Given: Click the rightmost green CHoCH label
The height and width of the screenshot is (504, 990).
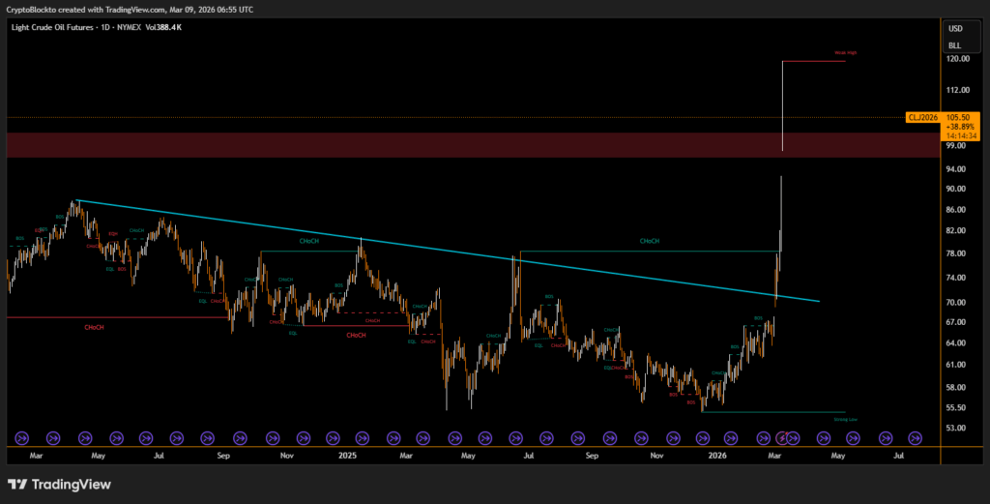Looking at the screenshot, I should click(x=650, y=241).
